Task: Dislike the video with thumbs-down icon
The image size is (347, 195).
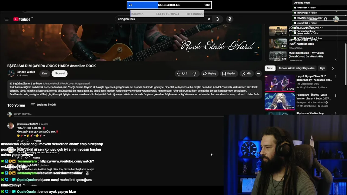Action: click(194, 73)
